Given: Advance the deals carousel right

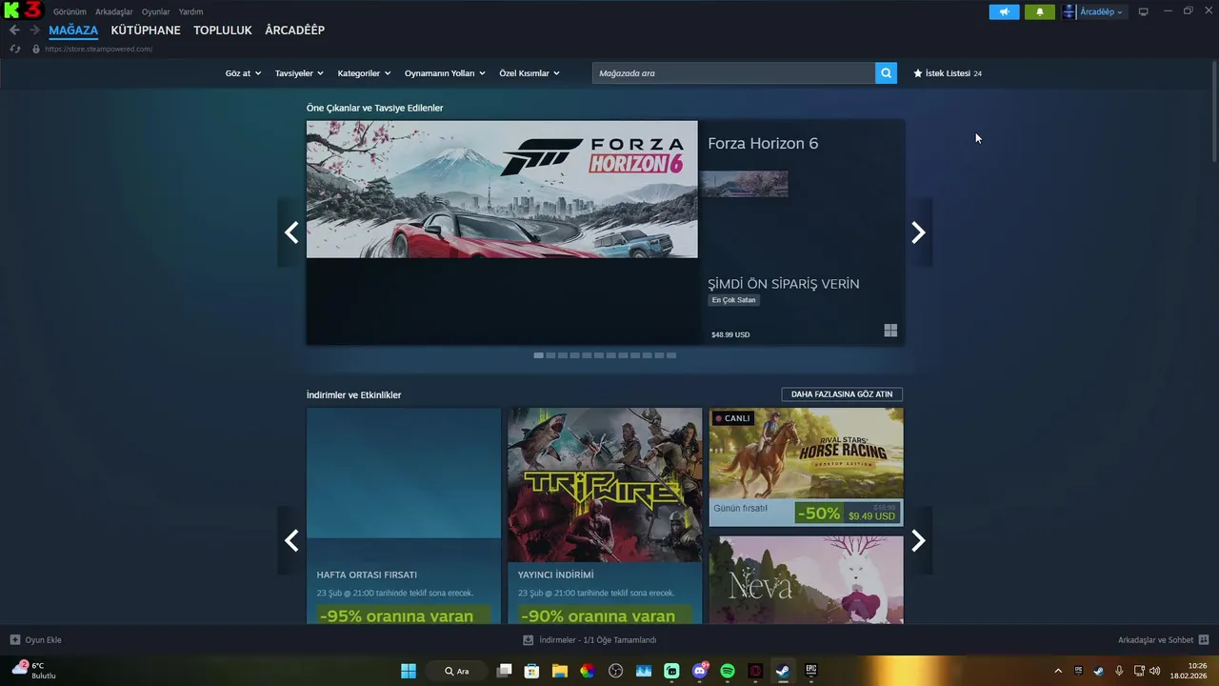Looking at the screenshot, I should [x=918, y=540].
